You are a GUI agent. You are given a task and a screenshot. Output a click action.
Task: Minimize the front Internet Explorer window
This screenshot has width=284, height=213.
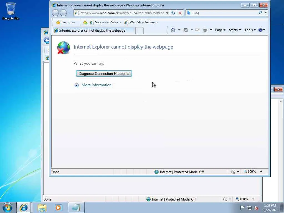[x=245, y=5]
